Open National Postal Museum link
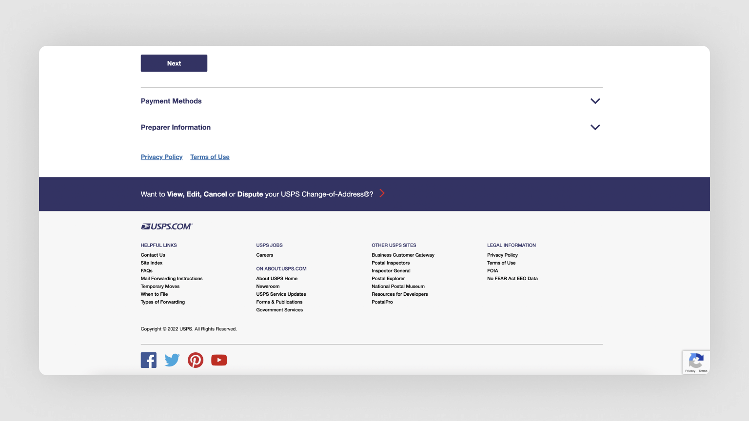 (x=398, y=287)
